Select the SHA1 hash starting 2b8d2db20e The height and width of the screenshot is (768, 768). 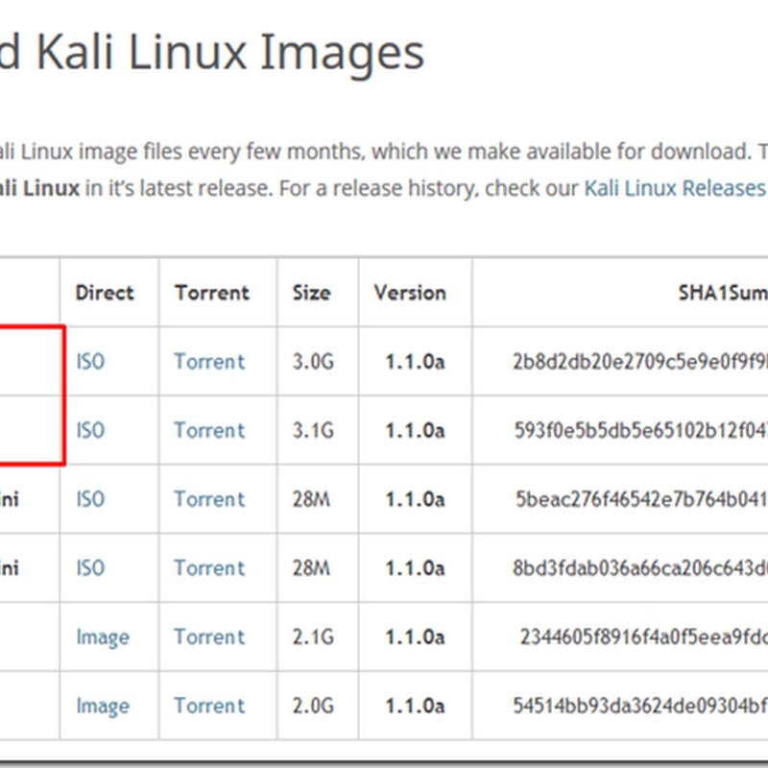click(640, 362)
